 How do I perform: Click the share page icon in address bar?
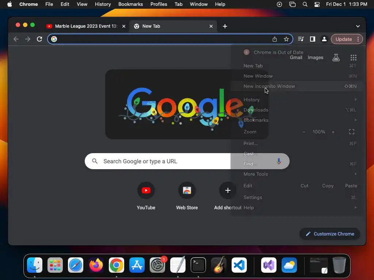click(275, 39)
